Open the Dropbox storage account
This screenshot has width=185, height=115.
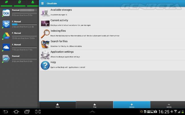pos(19,25)
